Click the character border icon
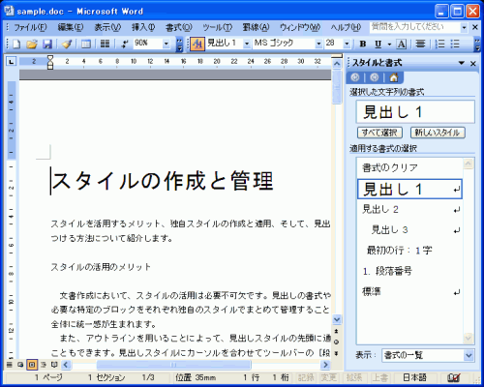Image resolution: width=484 pixels, height=387 pixels. [402, 44]
